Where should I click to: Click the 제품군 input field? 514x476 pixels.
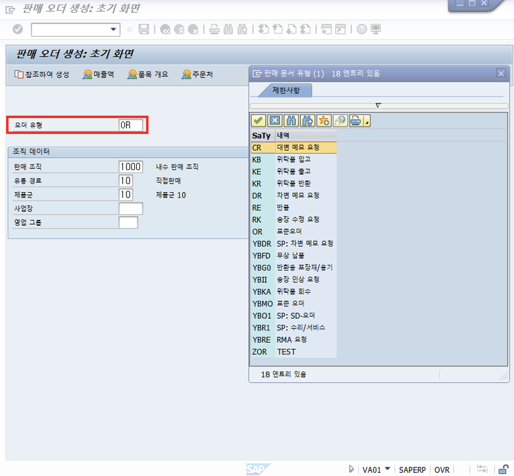point(125,195)
